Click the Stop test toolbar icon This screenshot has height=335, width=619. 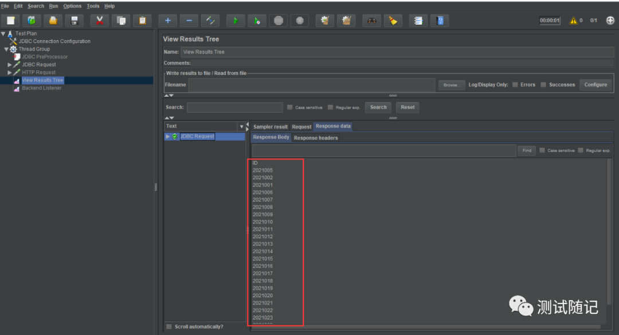tap(279, 21)
